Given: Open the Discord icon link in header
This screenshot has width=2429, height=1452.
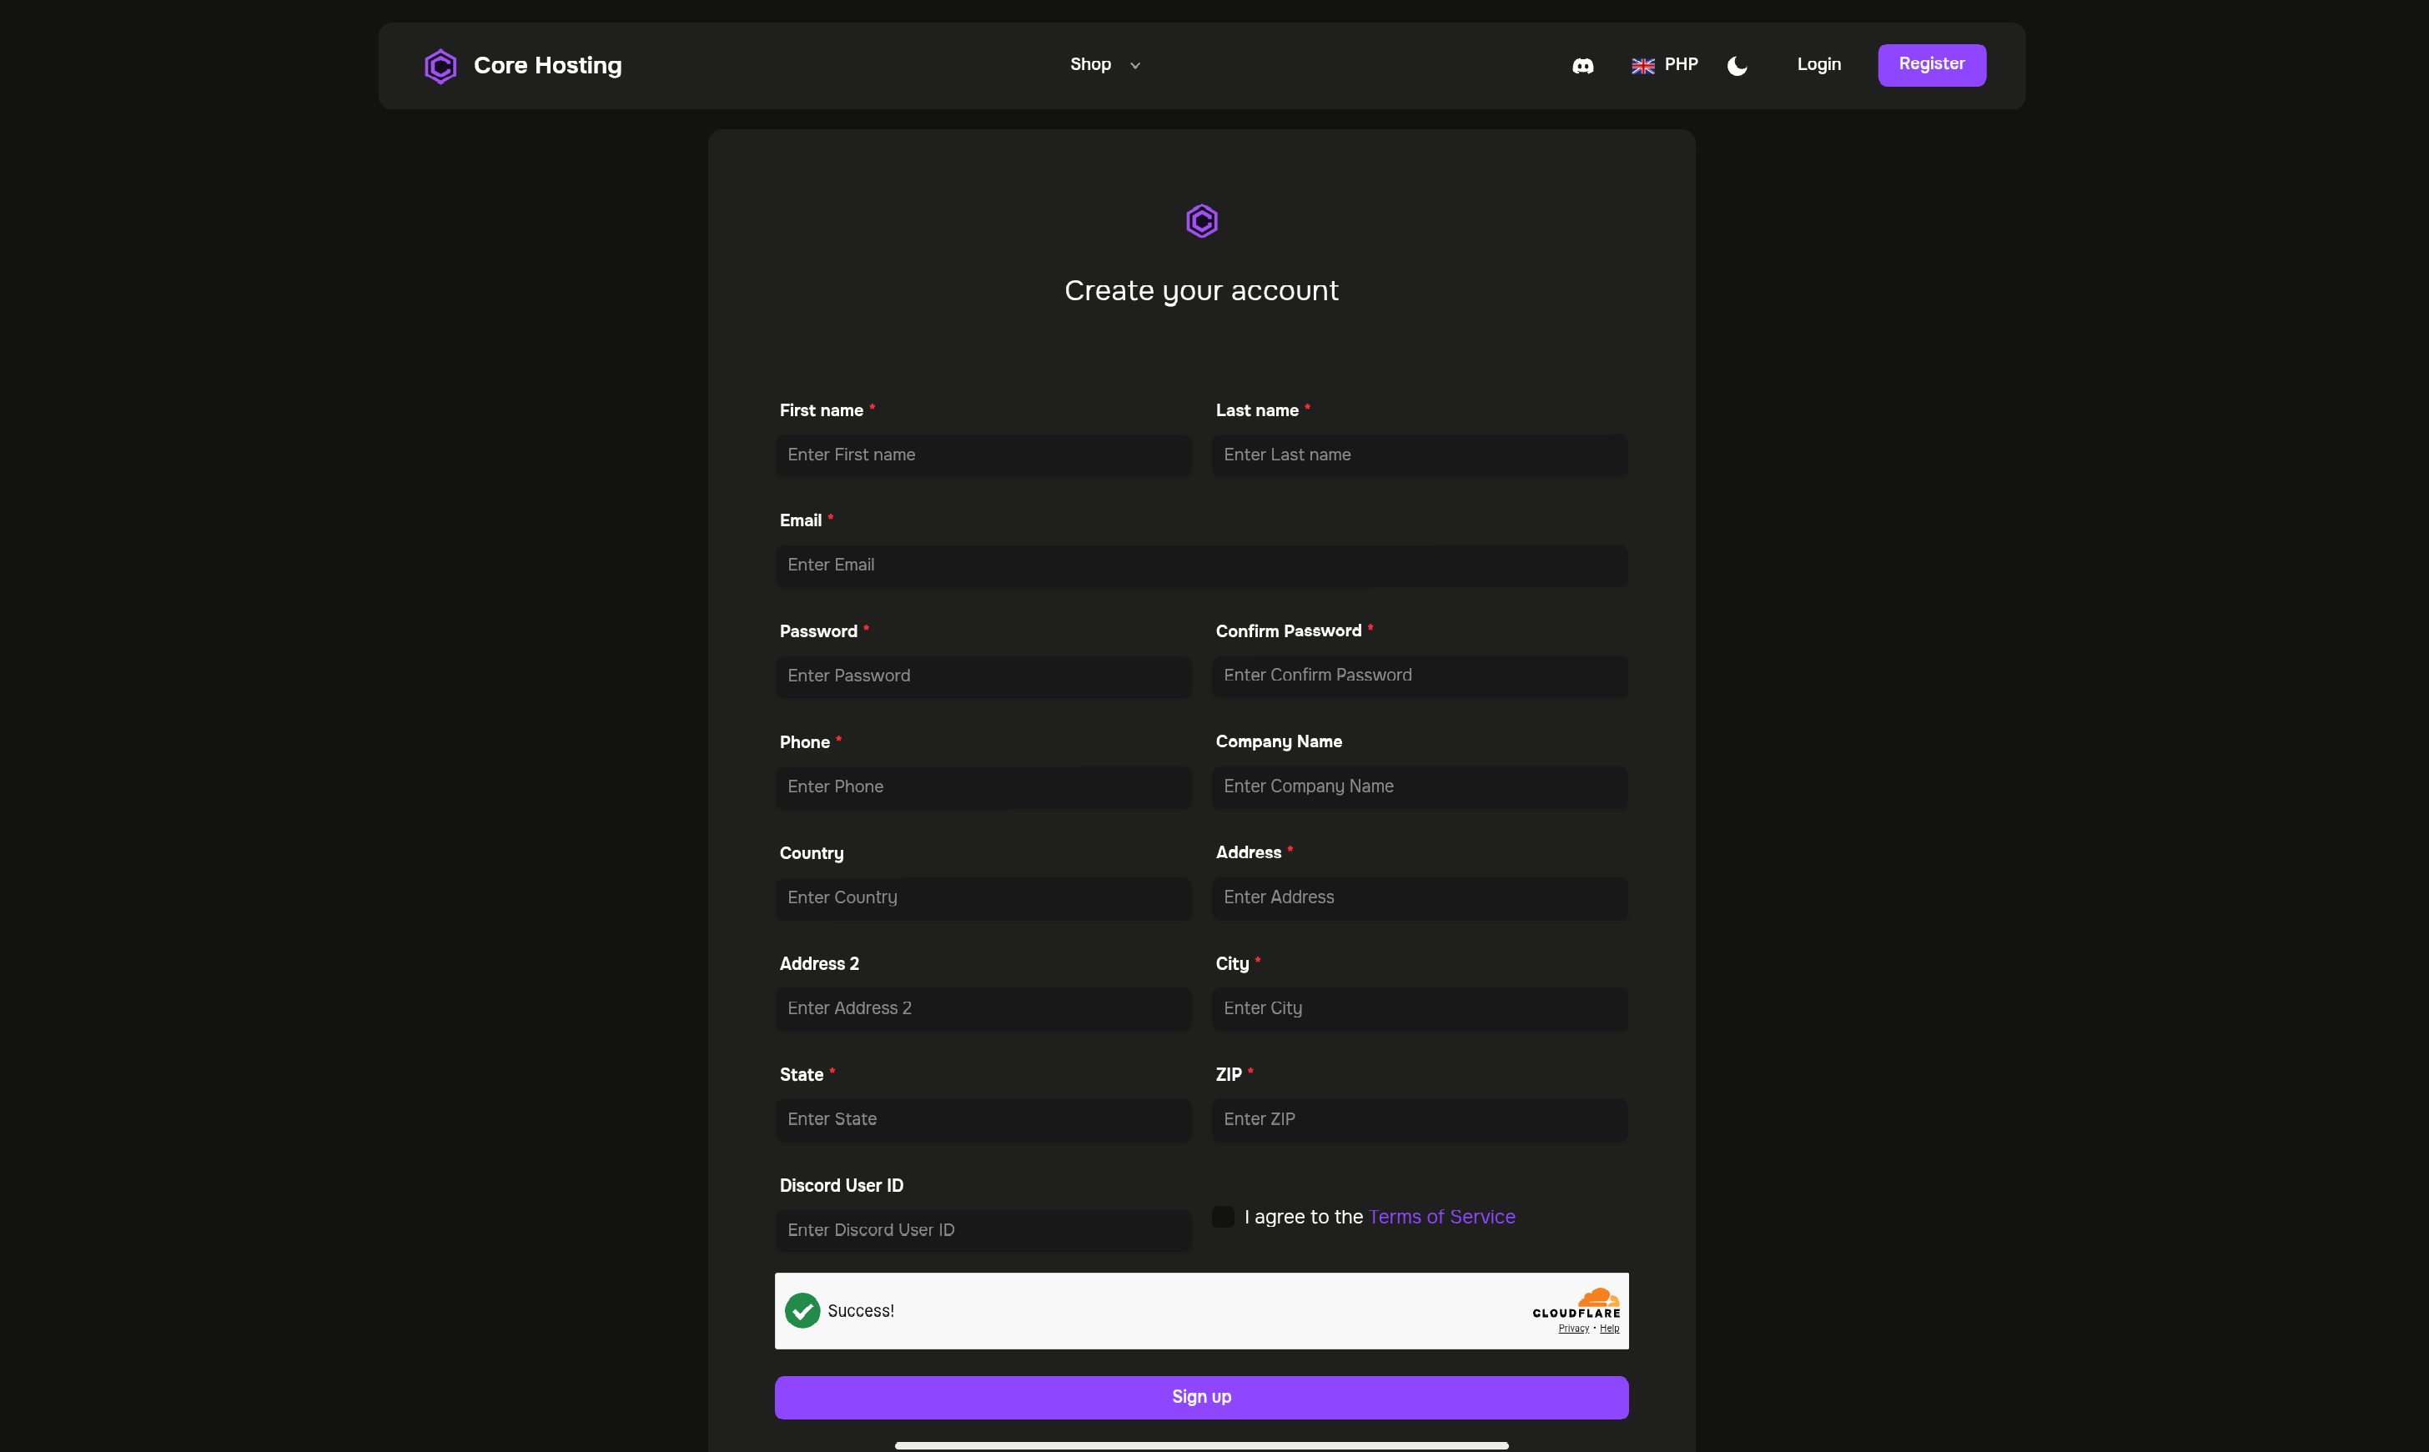Looking at the screenshot, I should 1582,66.
